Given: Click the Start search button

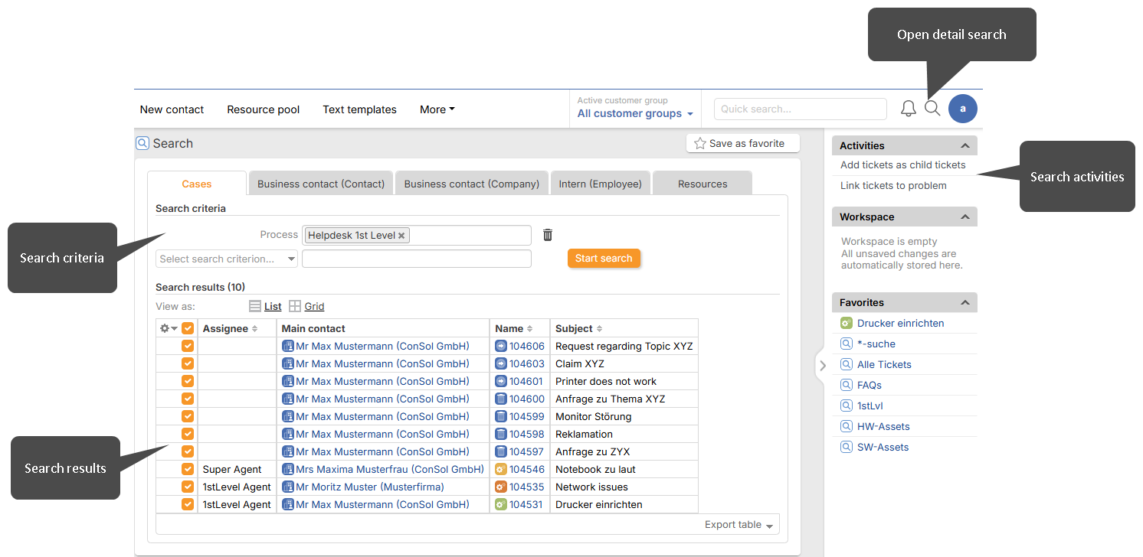Looking at the screenshot, I should pos(604,258).
